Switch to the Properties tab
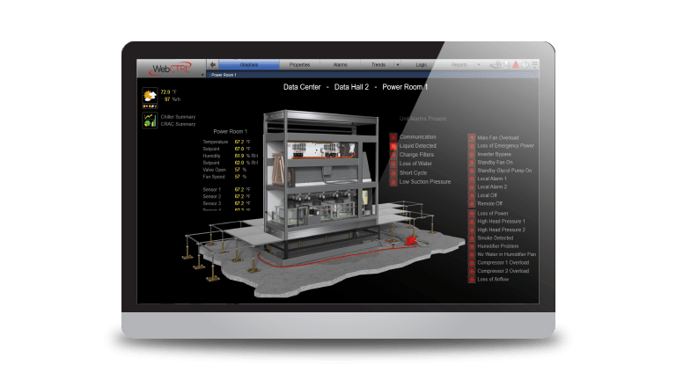The height and width of the screenshot is (380, 676). [x=299, y=64]
